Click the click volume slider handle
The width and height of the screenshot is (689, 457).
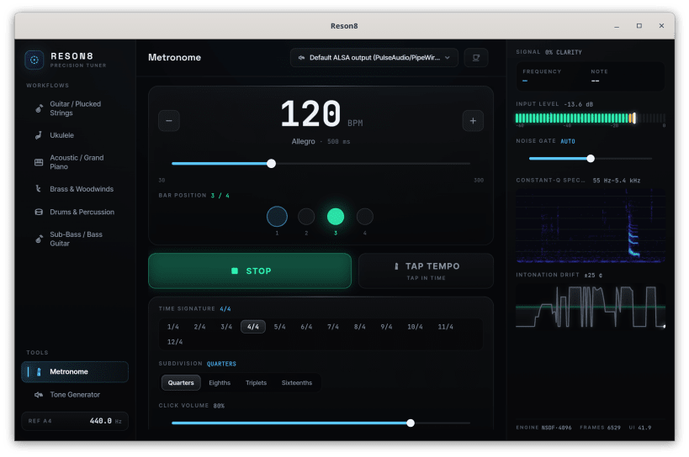pos(411,423)
